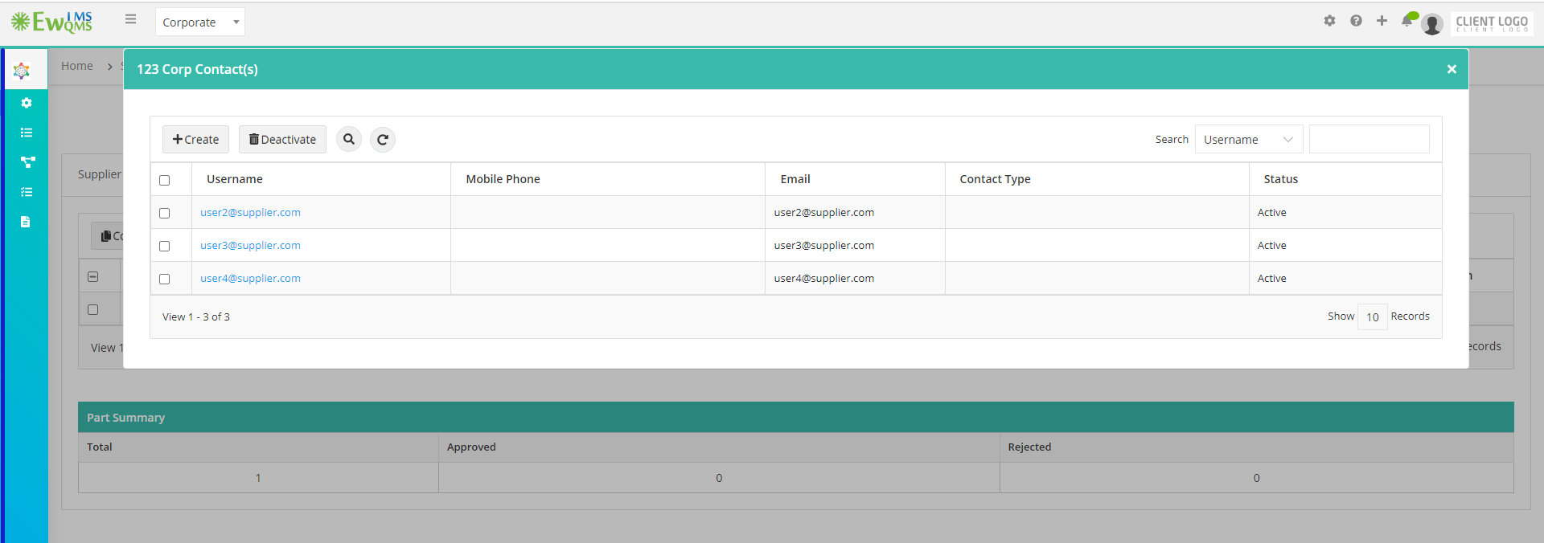Open the Show 10 records selector
1544x543 pixels.
point(1372,316)
